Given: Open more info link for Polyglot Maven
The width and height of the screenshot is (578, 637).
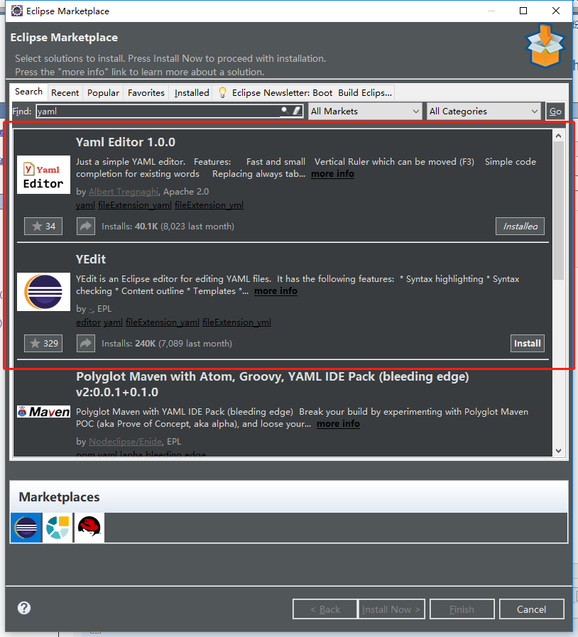Looking at the screenshot, I should 339,424.
